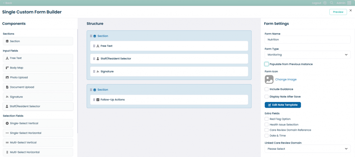The image size is (355, 157).
Task: Enable the Date & Time extra field
Action: coord(267,136)
